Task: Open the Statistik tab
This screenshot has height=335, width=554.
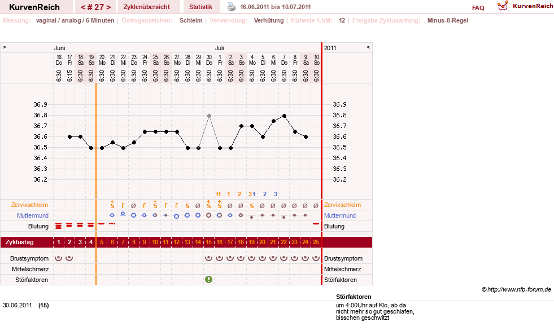Action: pyautogui.click(x=200, y=7)
